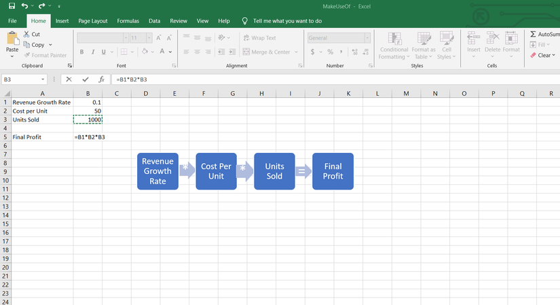Open the File menu
The width and height of the screenshot is (560, 305).
[x=12, y=21]
